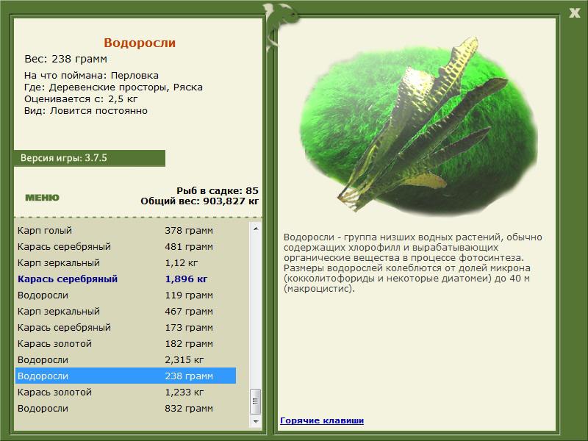Click the fish list scrollbar thumb
588x441 pixels.
tap(256, 401)
